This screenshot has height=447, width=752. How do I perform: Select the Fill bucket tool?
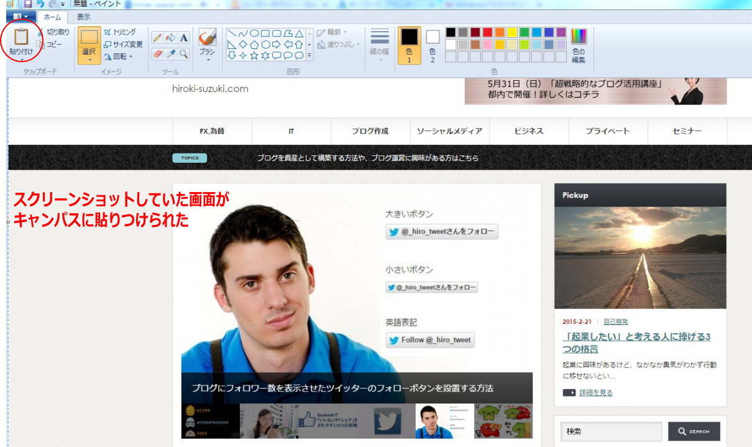click(x=170, y=38)
